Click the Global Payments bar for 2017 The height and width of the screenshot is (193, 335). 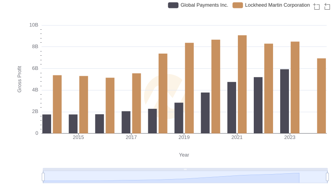click(126, 122)
